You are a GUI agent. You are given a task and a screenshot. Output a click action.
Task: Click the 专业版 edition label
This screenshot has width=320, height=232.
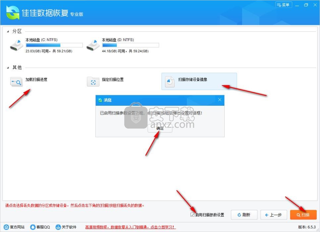coord(77,14)
